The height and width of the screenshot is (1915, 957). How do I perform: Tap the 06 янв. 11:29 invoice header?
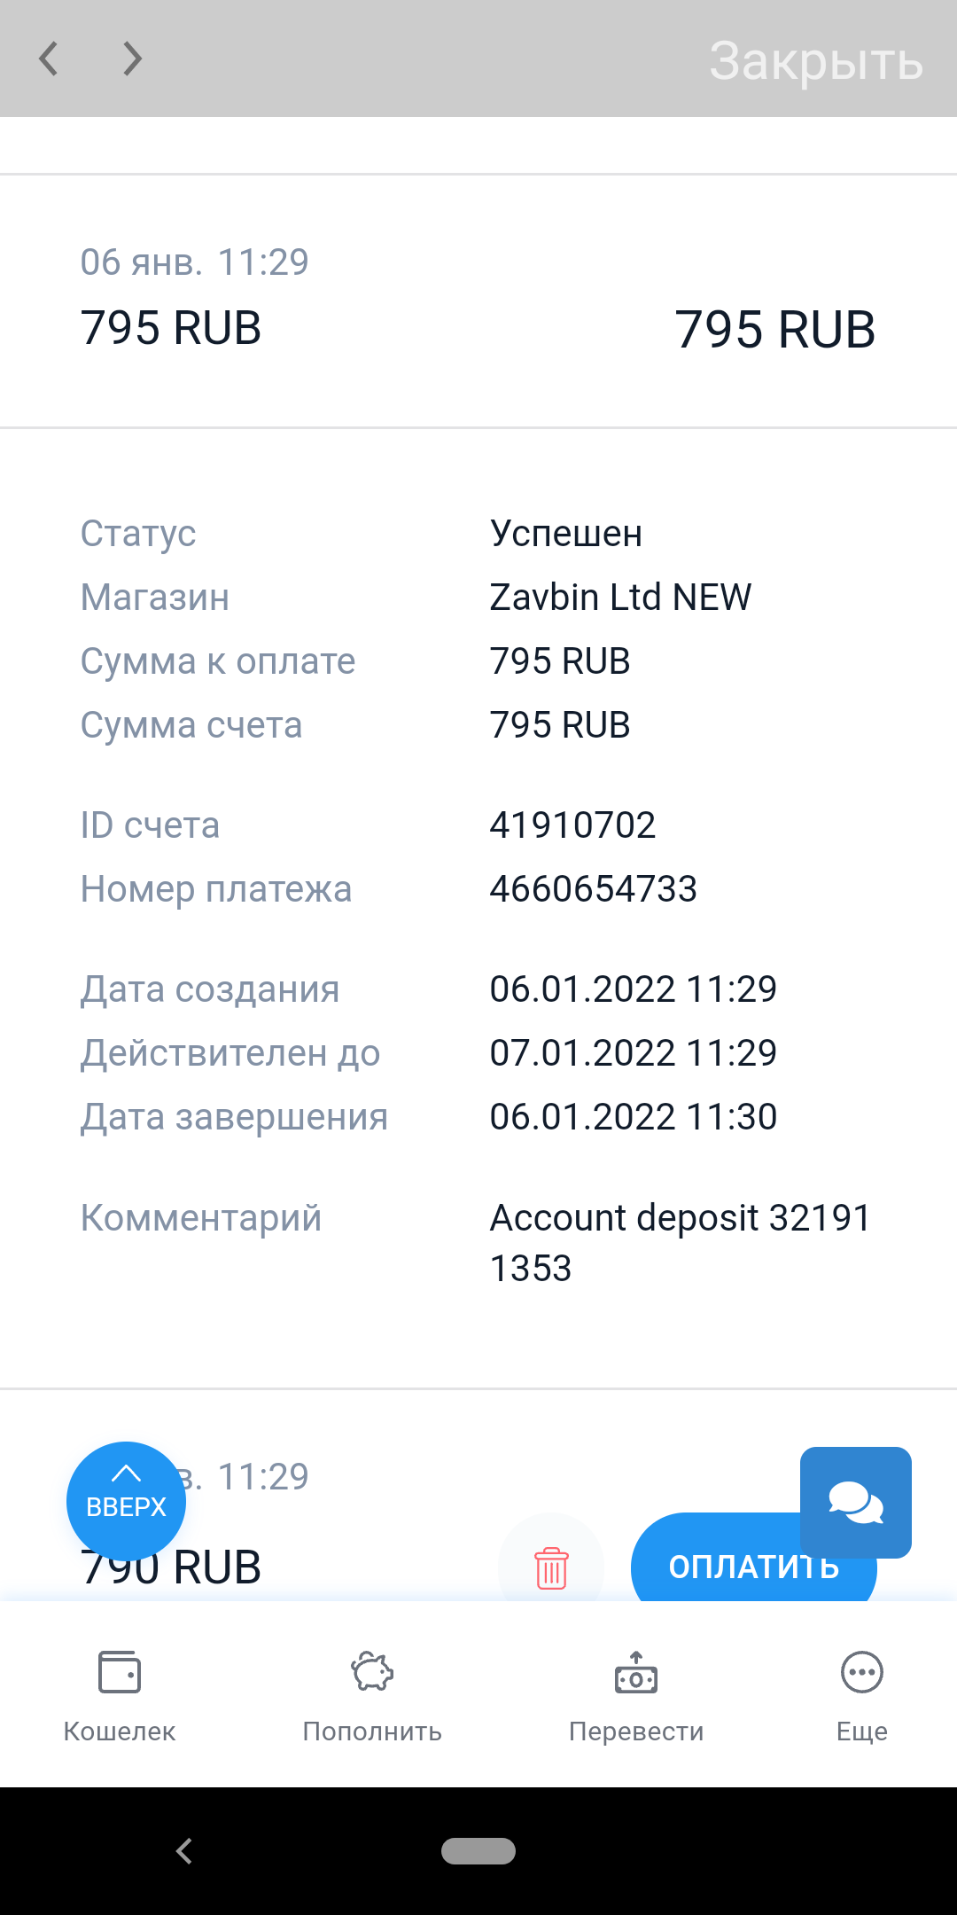click(x=195, y=262)
